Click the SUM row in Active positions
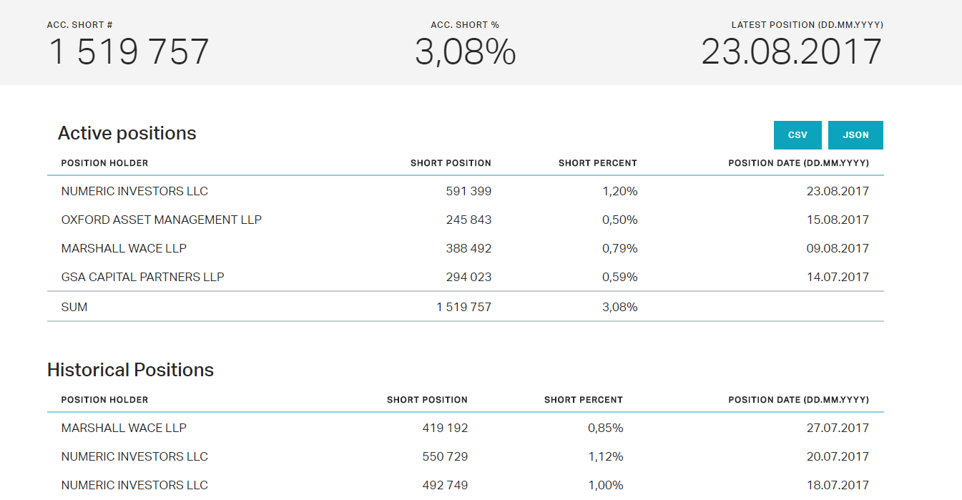Screen dimensions: 962x500 [74, 308]
